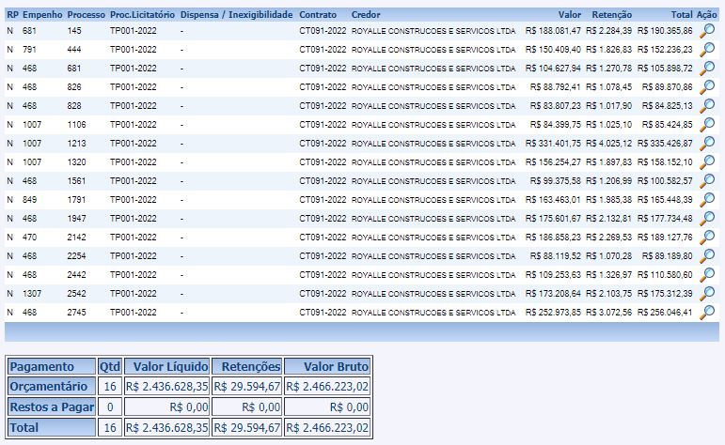Open magnifier for the R$ 158.152,10 total row
The width and height of the screenshot is (725, 445).
click(708, 161)
